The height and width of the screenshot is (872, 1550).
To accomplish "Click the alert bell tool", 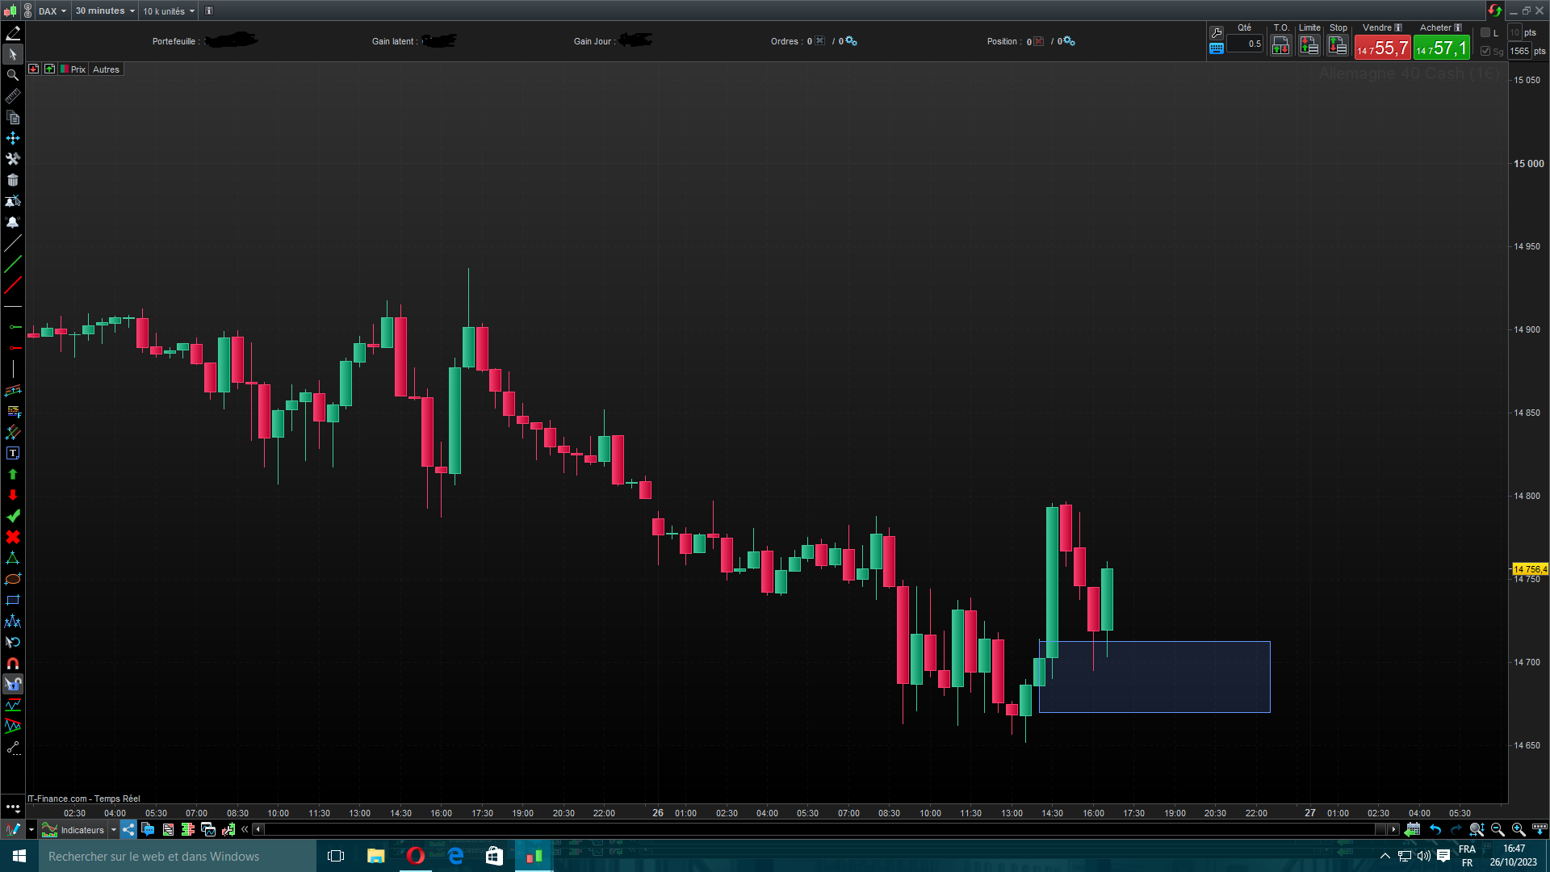I will 13,222.
